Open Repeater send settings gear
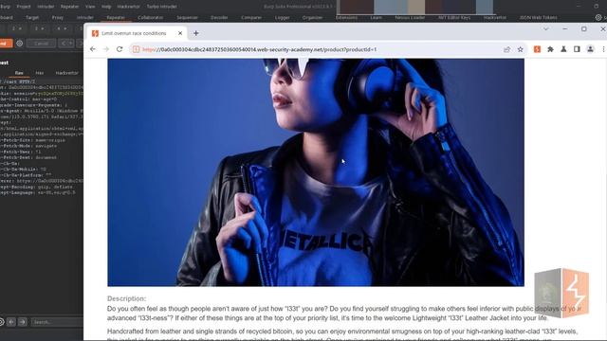Image resolution: width=607 pixels, height=341 pixels. coord(20,44)
